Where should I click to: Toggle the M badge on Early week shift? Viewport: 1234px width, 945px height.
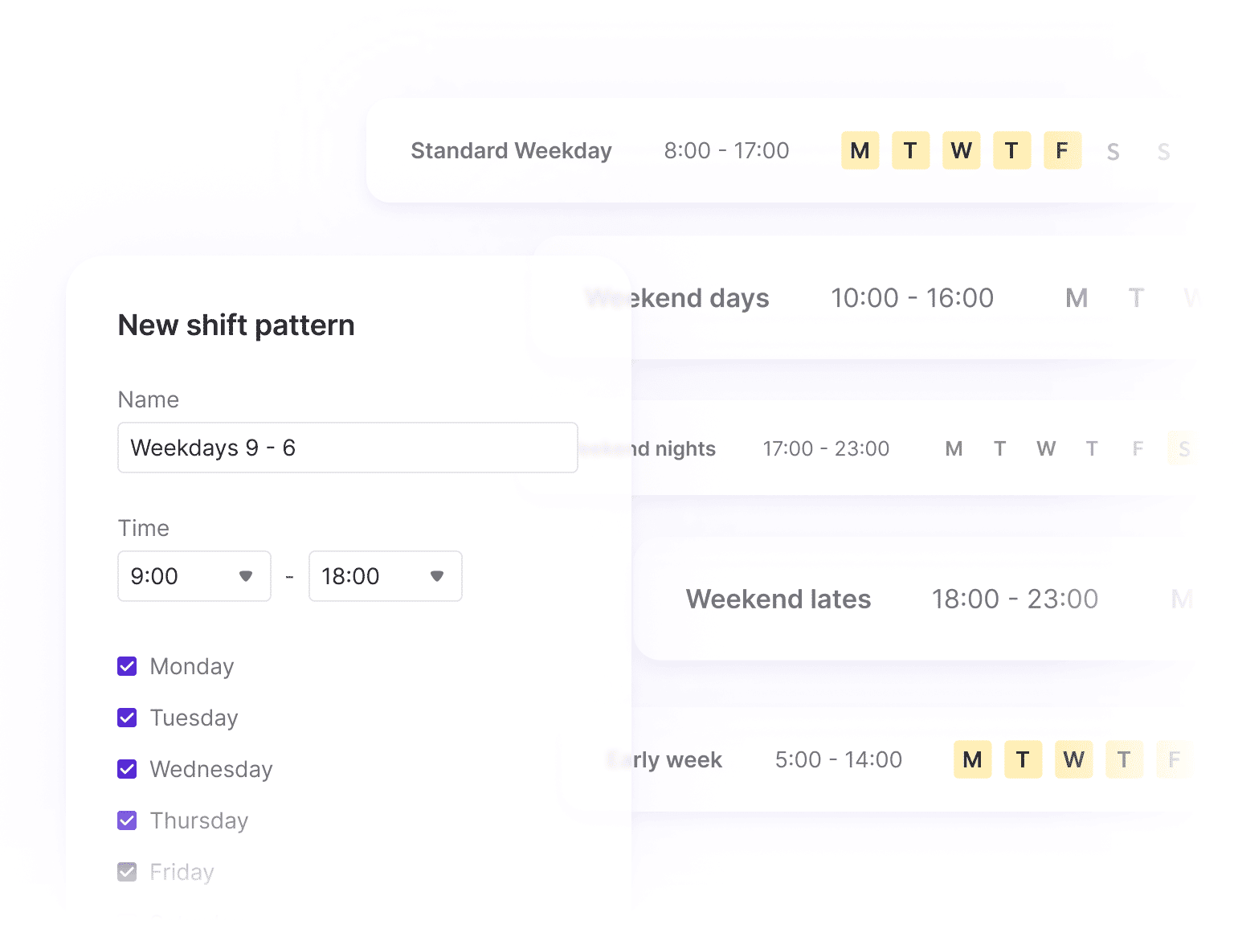pyautogui.click(x=972, y=759)
